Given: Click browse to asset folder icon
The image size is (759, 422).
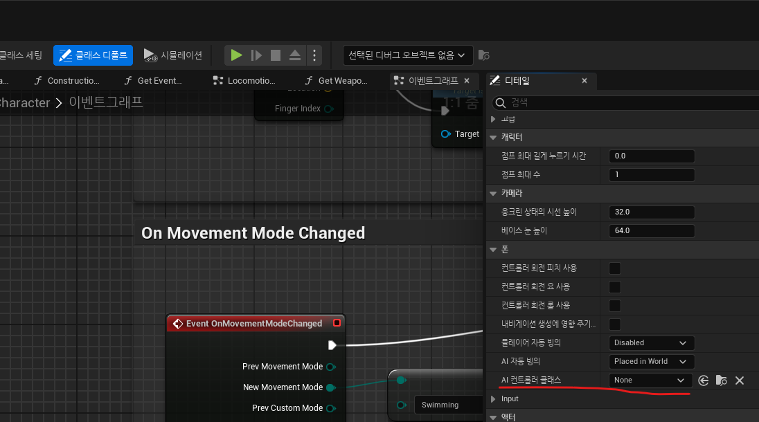Looking at the screenshot, I should tap(721, 380).
